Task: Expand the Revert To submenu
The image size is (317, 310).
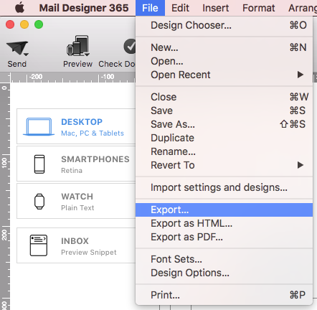Action: 224,165
